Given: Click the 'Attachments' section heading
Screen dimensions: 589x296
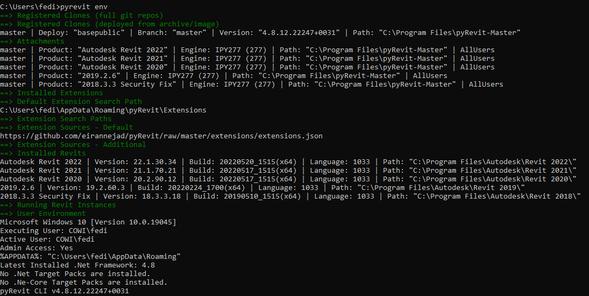Looking at the screenshot, I should click(40, 41).
